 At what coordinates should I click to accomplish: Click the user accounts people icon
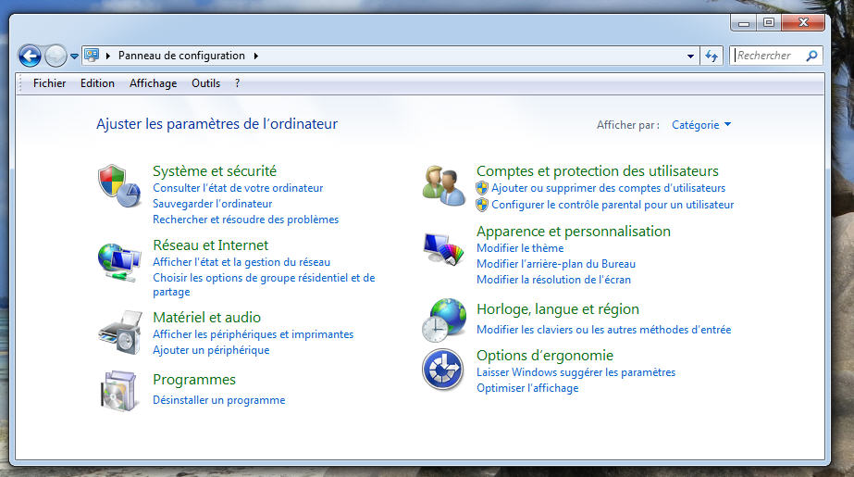(443, 186)
